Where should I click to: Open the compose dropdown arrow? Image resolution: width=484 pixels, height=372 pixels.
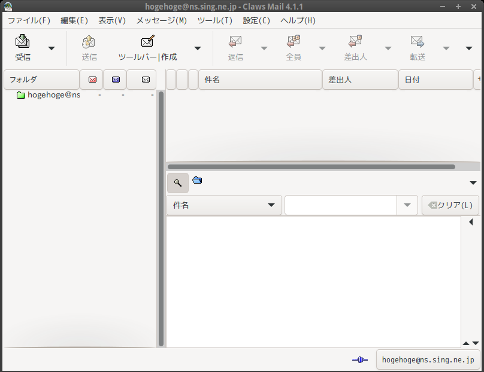coord(198,48)
